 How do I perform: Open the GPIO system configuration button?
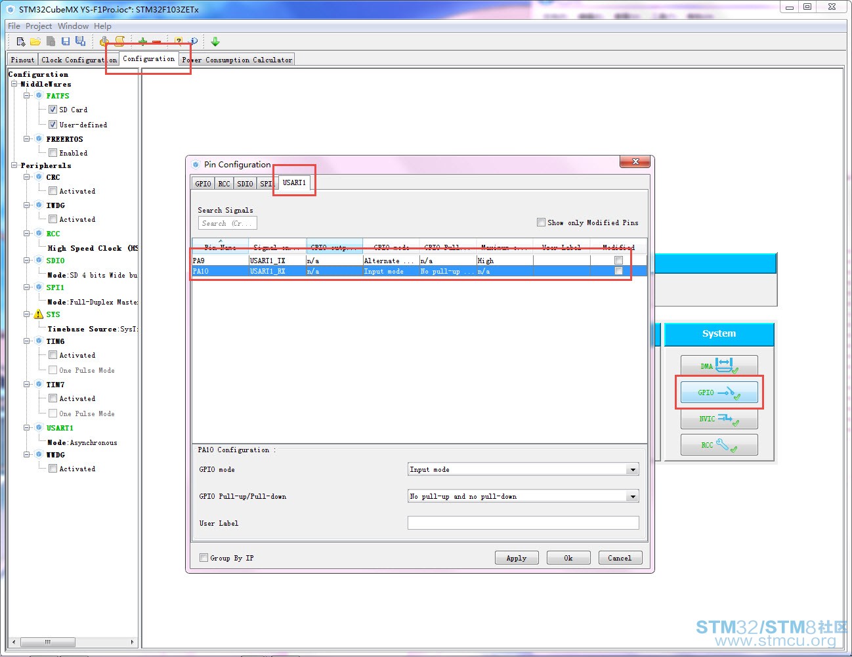tap(719, 392)
